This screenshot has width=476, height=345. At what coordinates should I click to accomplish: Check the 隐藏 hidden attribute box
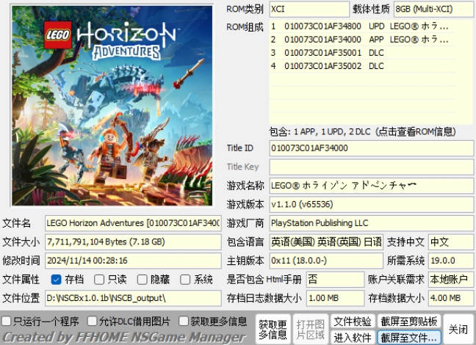(142, 280)
